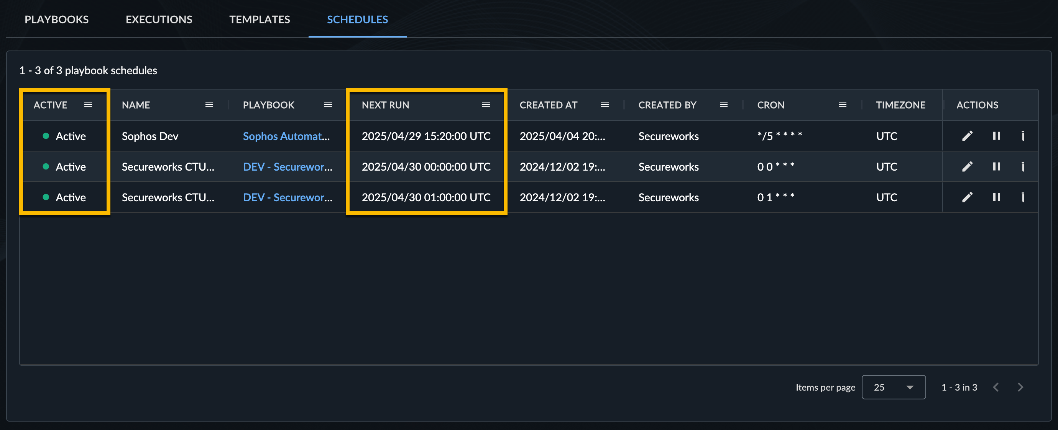Screen dimensions: 1058x430
Task: Sort by the CRON column header
Action: click(770, 105)
